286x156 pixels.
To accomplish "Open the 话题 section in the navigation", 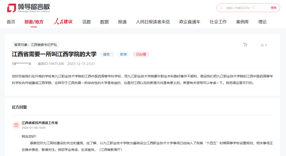I will click(87, 22).
